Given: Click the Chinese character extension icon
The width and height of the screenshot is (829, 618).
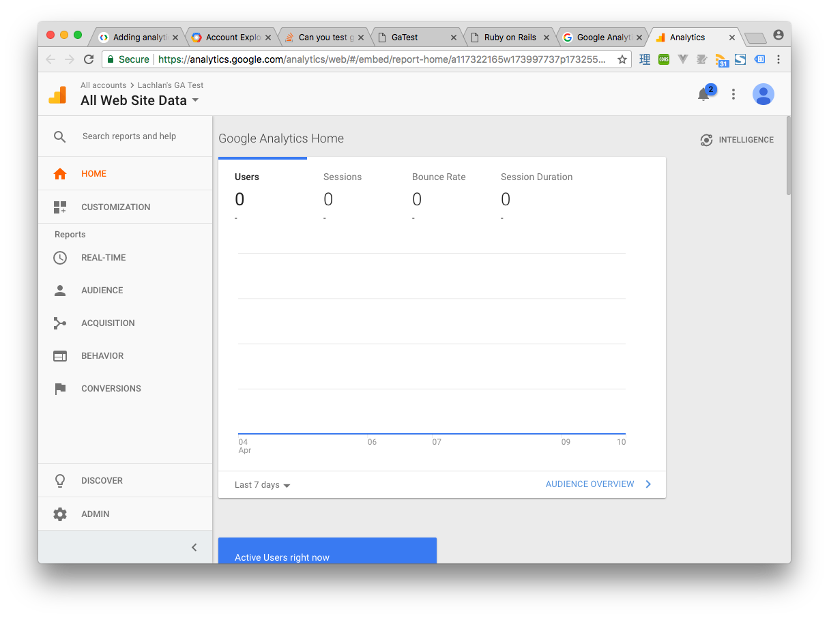Looking at the screenshot, I should (x=645, y=59).
